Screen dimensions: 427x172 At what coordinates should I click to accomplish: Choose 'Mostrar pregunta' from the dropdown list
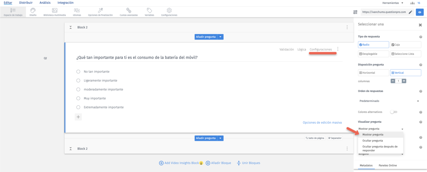coord(381,135)
